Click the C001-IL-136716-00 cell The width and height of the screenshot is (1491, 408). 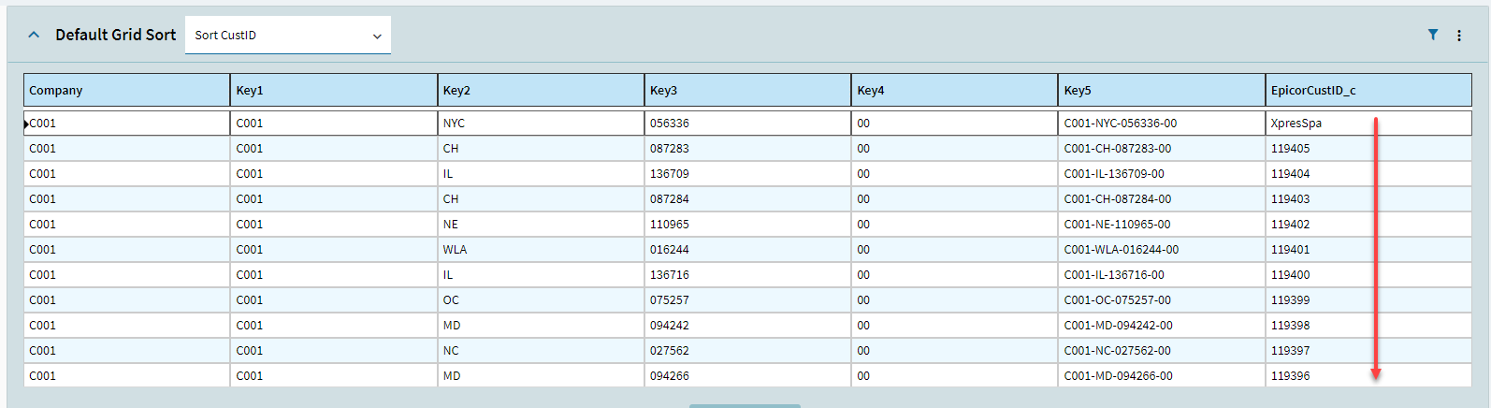pos(1162,275)
